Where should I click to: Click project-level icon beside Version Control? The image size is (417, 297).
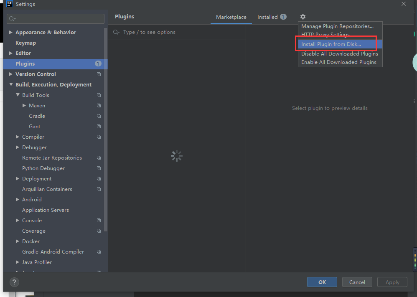(x=99, y=74)
